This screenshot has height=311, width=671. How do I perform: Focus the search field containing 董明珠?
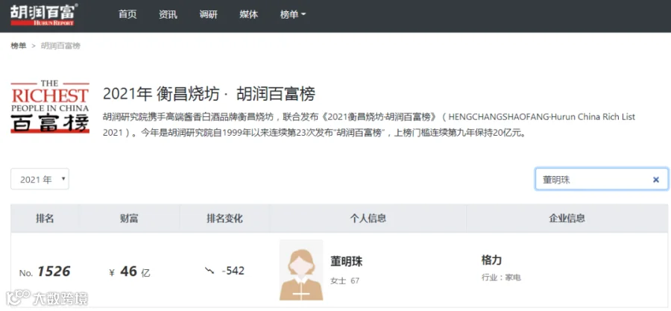coord(601,179)
